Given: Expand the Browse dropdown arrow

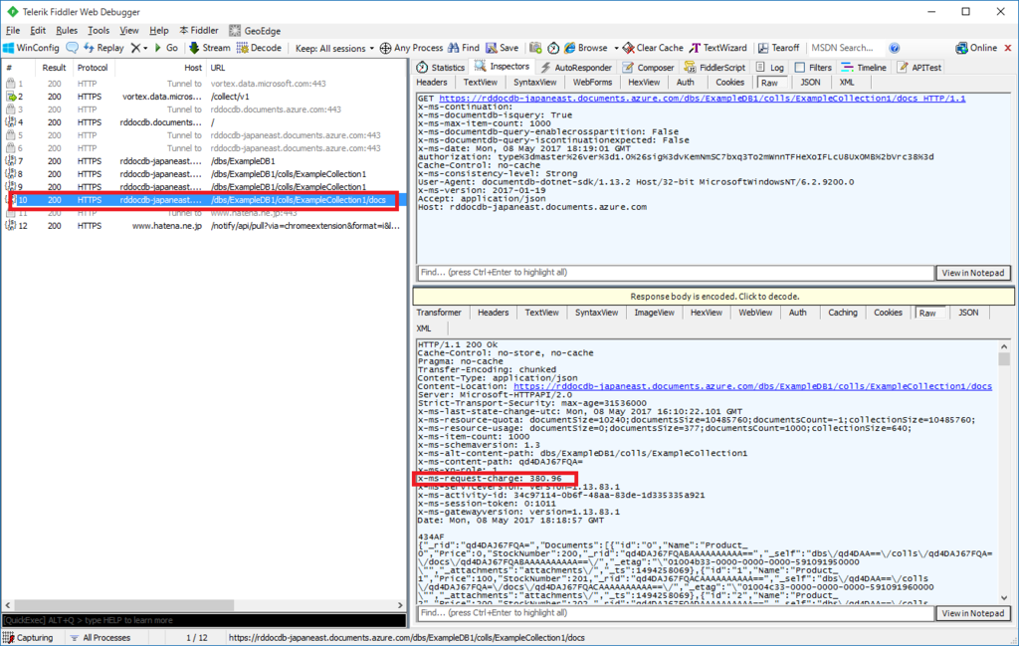Looking at the screenshot, I should point(615,48).
